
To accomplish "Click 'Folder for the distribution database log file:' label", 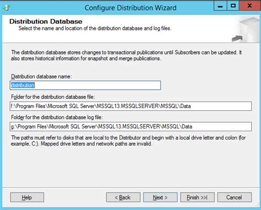I will [57, 117].
